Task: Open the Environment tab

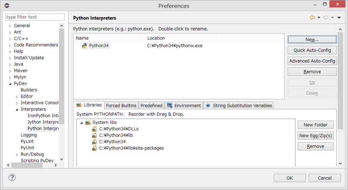Action: 184,106
